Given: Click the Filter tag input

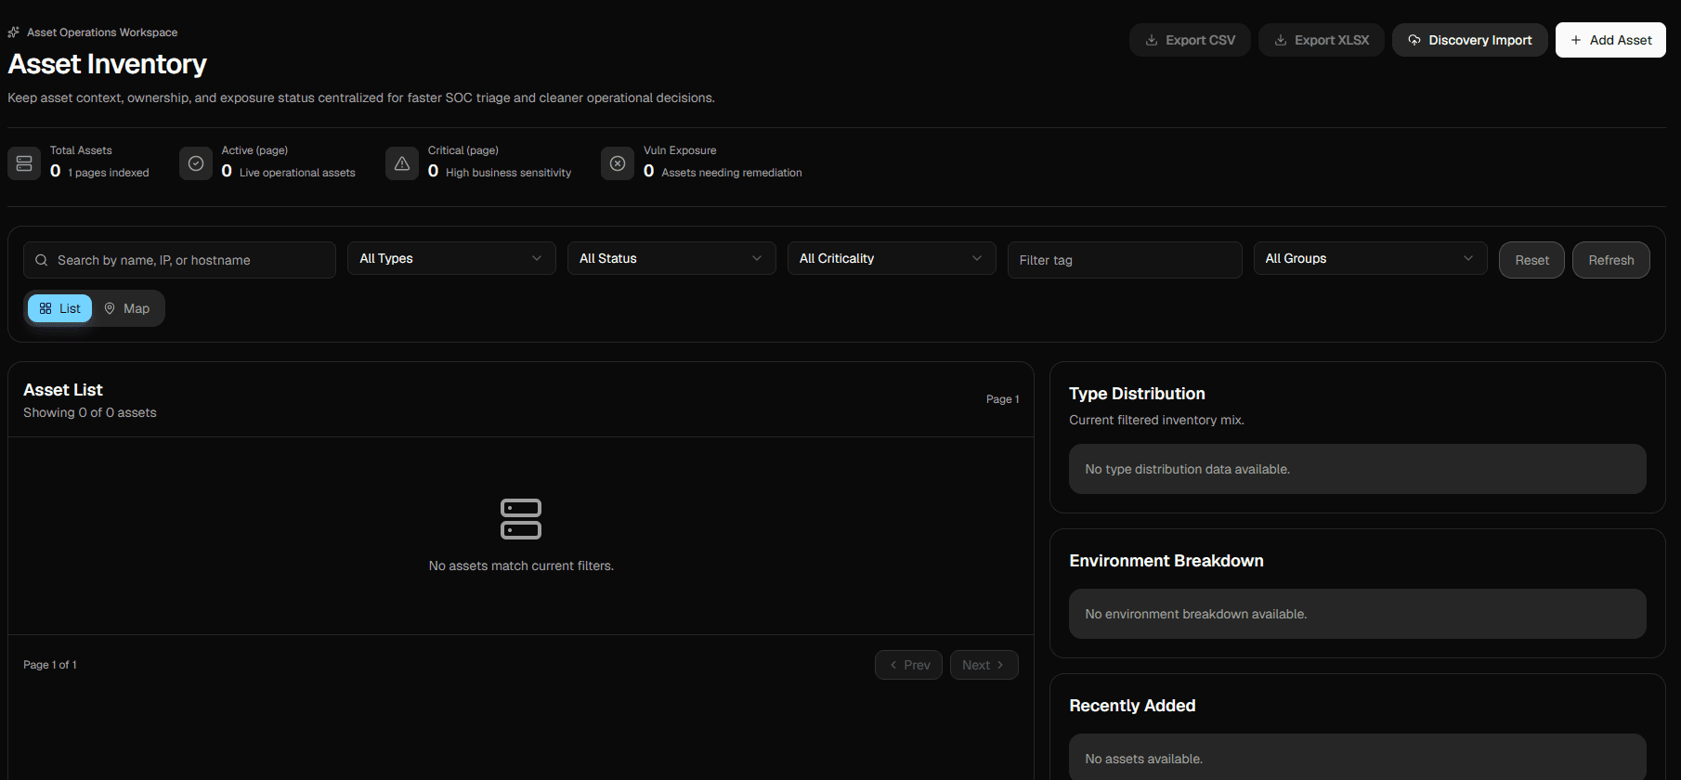Looking at the screenshot, I should tap(1125, 260).
